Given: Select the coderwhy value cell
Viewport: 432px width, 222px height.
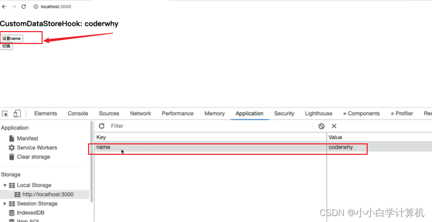Looking at the screenshot, I should (380, 147).
